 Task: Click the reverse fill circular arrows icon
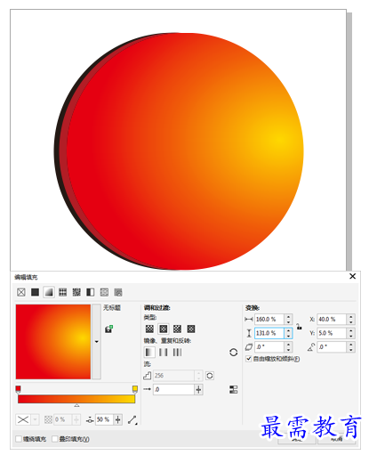[233, 353]
